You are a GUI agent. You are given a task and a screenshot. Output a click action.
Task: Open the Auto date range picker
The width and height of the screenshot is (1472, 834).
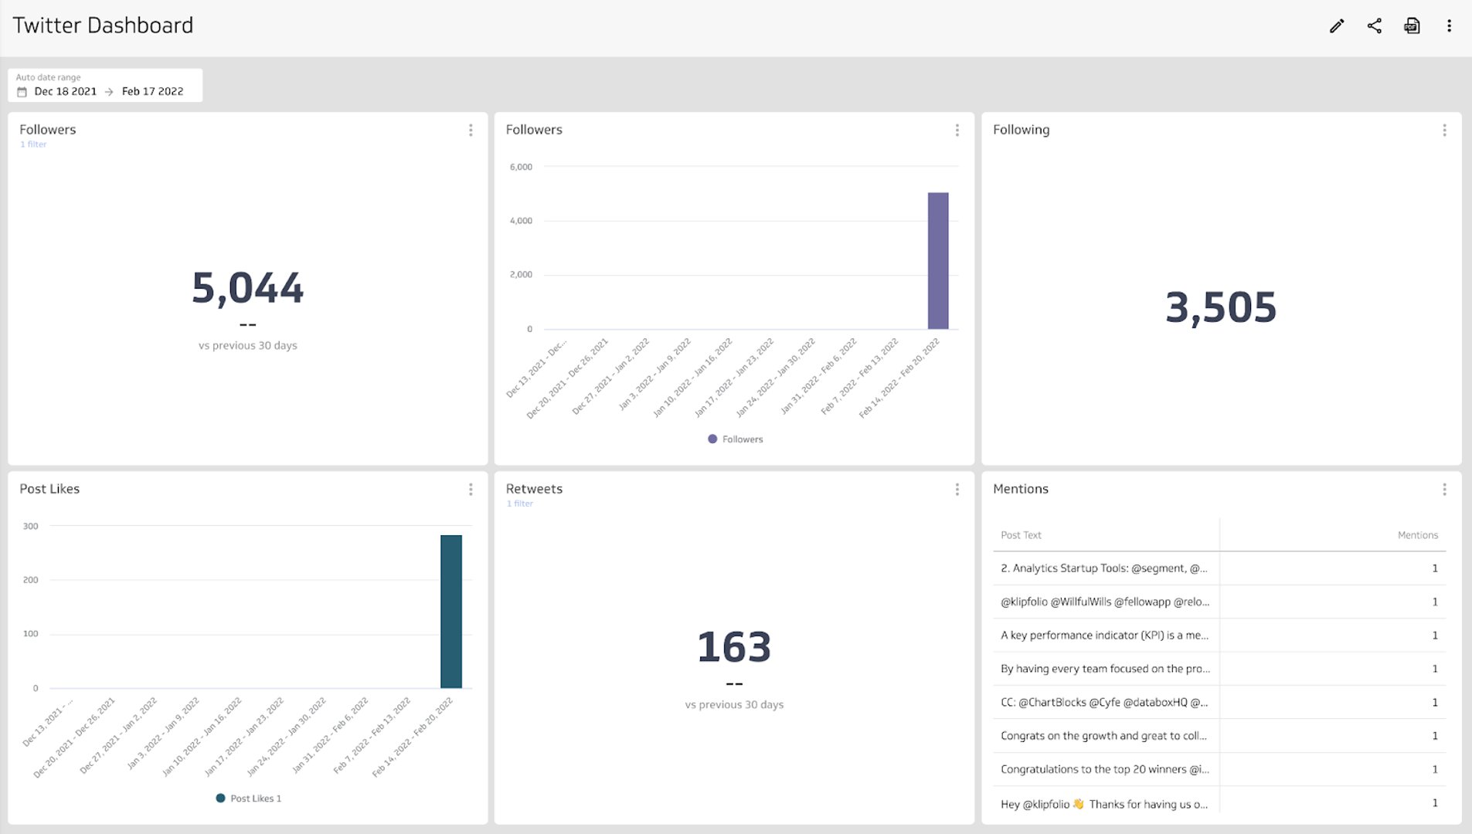105,86
